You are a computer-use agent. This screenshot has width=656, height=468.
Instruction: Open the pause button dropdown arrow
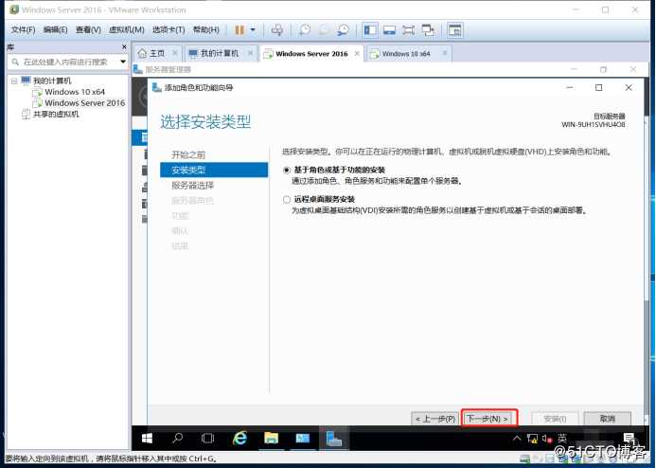click(253, 30)
